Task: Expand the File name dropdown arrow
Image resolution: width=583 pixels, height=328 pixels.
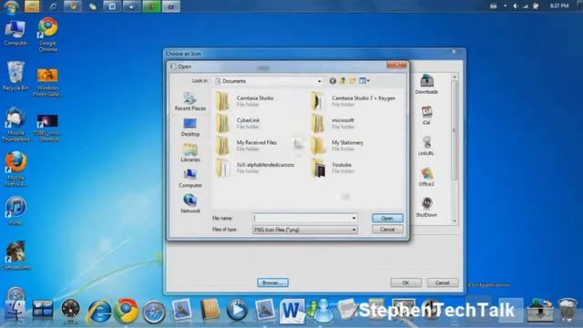Action: coord(354,219)
